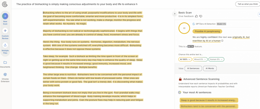Toggle AI Words view

coord(210,68)
